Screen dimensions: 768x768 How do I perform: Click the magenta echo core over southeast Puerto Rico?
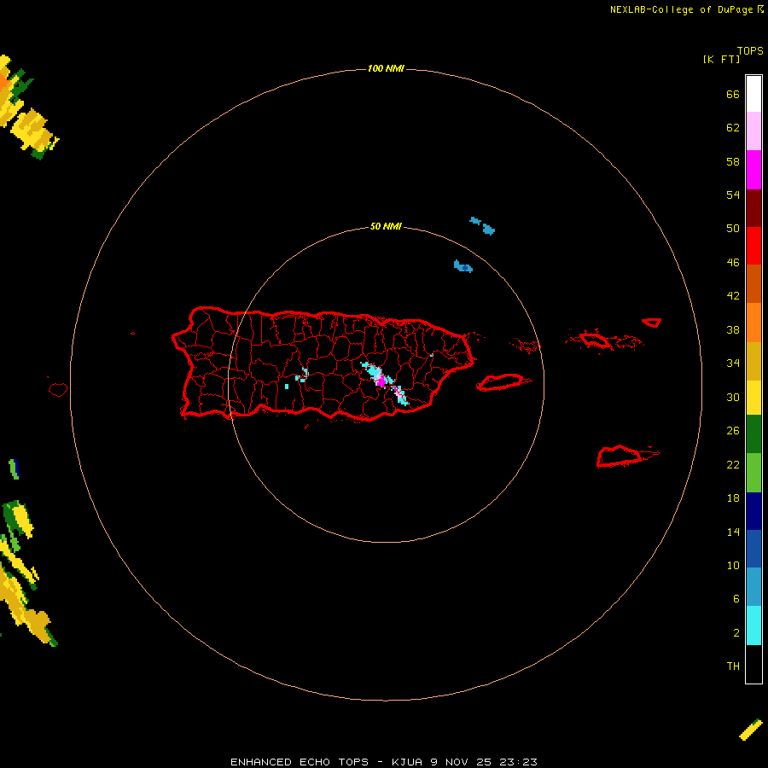[380, 381]
